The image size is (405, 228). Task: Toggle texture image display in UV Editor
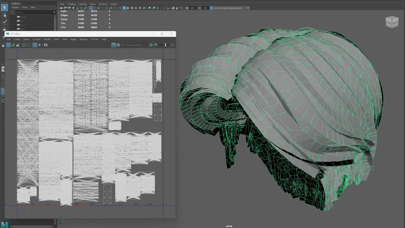114,45
